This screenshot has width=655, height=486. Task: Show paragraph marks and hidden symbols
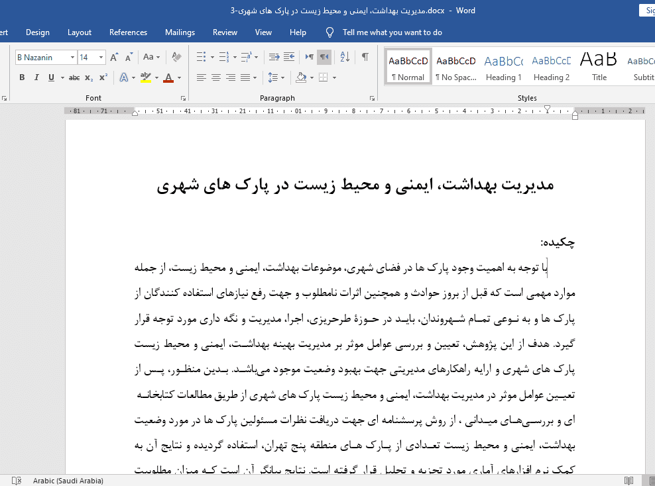click(365, 57)
